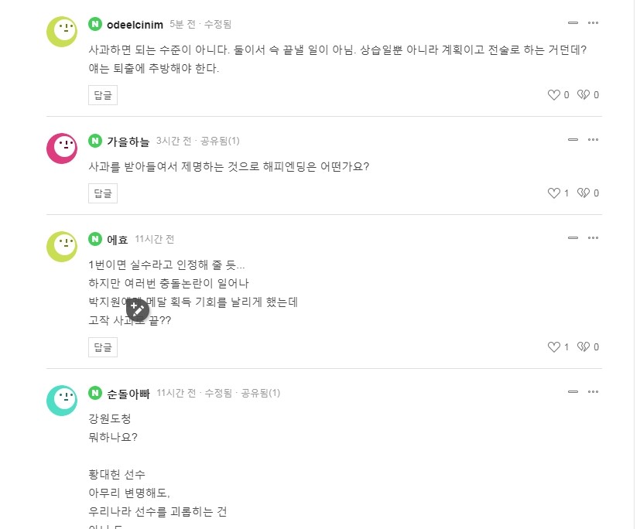Image resolution: width=640 pixels, height=529 pixels.
Task: Like the odeelcinim comment with the heart
Action: point(553,95)
